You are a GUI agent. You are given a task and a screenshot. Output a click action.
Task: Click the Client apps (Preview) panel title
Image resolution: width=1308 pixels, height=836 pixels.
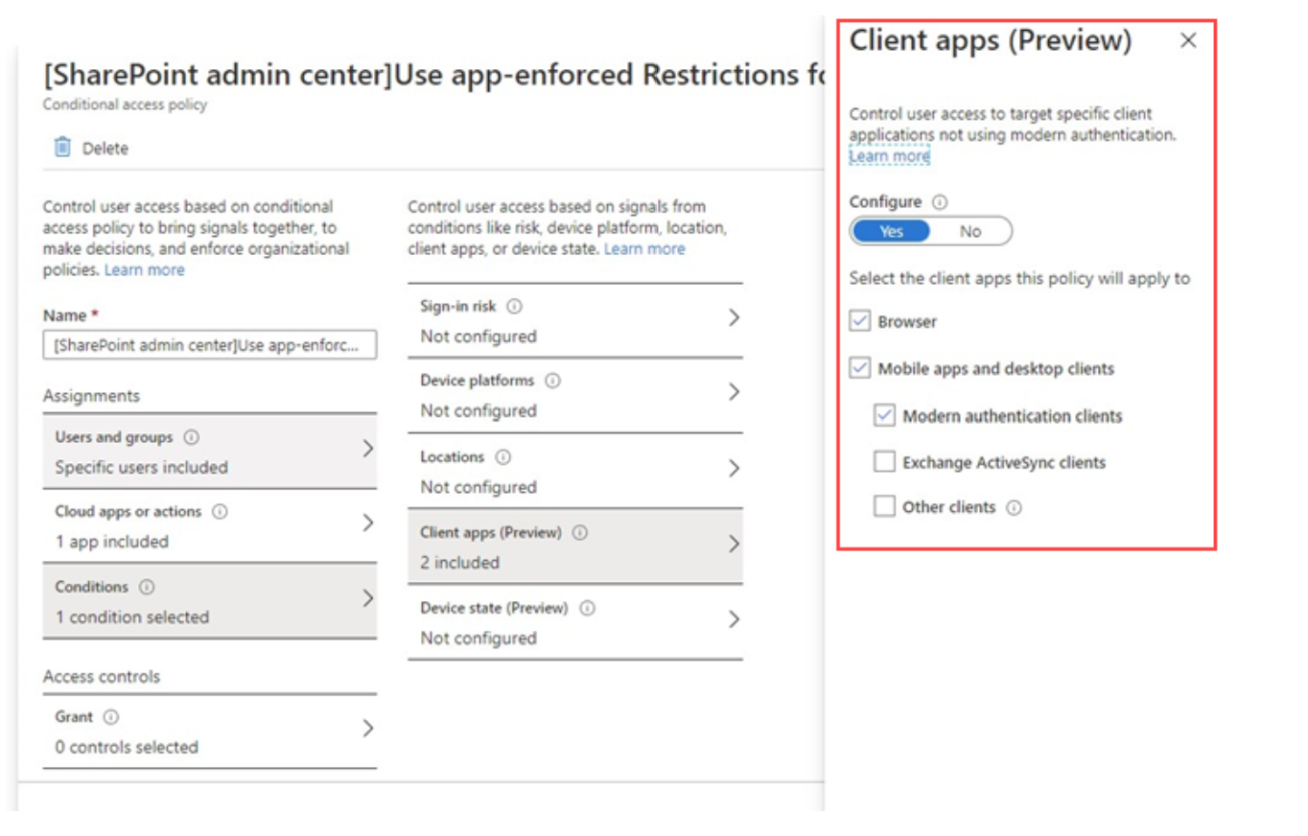991,41
